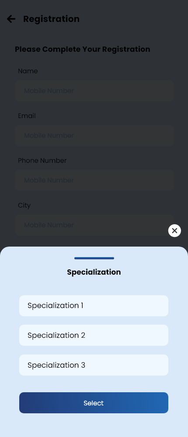The image size is (188, 437).
Task: Choose Specialization 1 option
Action: 94,306
